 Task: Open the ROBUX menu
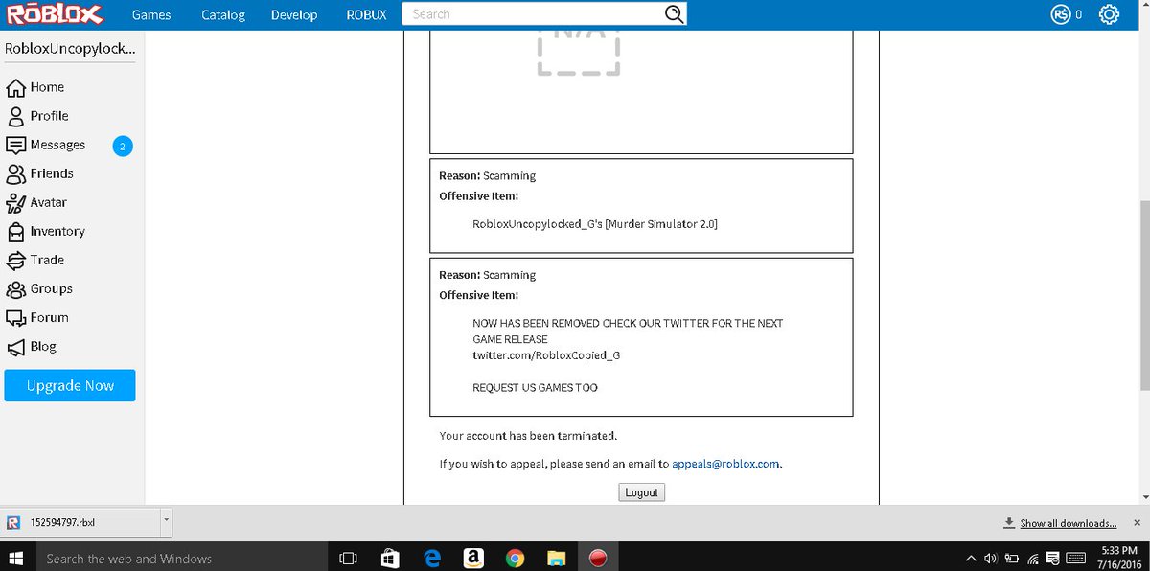(367, 14)
